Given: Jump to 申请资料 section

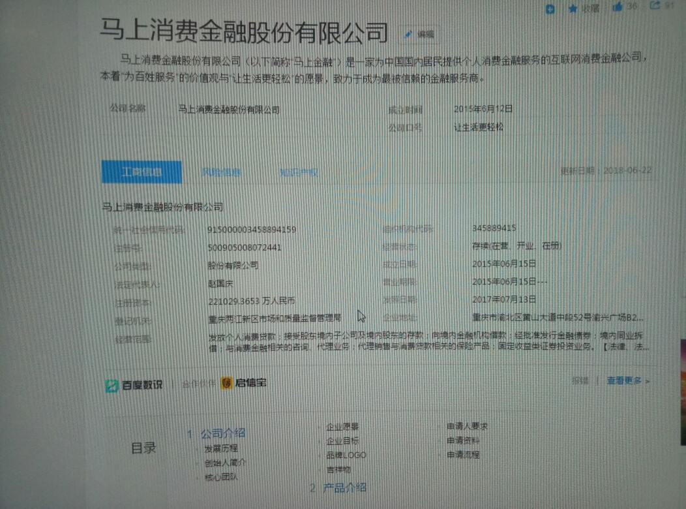Looking at the screenshot, I should [463, 440].
